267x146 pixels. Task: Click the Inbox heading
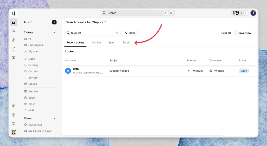point(28,22)
